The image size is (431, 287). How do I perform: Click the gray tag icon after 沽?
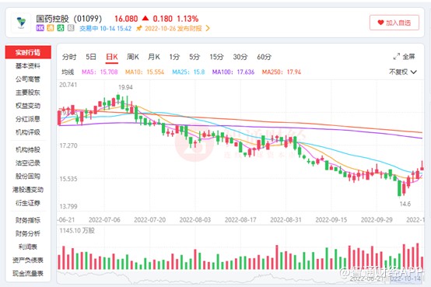pyautogui.click(x=71, y=28)
